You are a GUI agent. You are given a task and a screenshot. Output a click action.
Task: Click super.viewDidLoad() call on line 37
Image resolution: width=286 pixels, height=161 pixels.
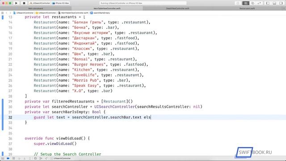[x=55, y=144]
